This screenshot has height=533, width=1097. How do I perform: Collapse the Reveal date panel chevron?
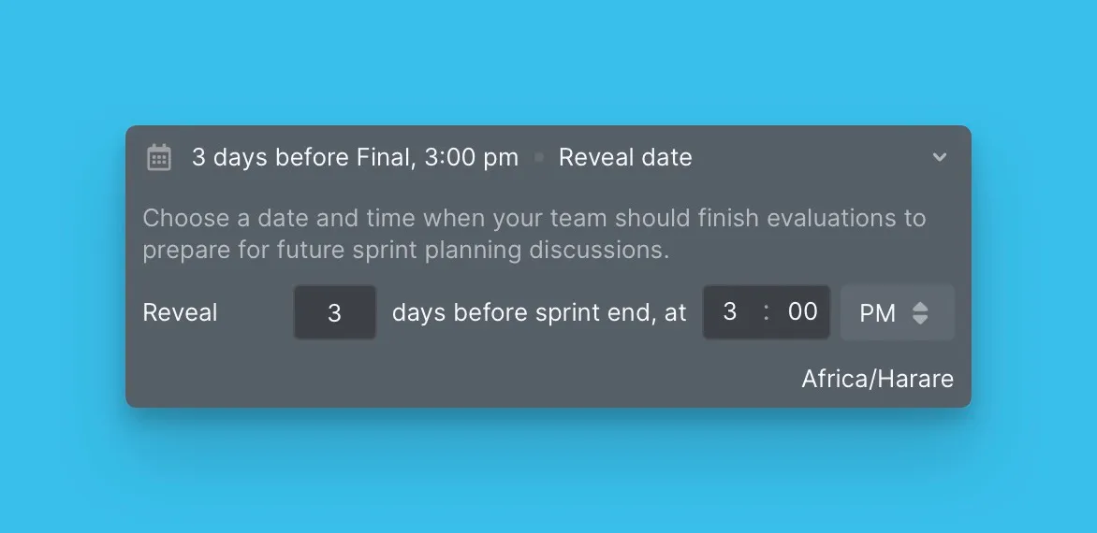click(940, 157)
